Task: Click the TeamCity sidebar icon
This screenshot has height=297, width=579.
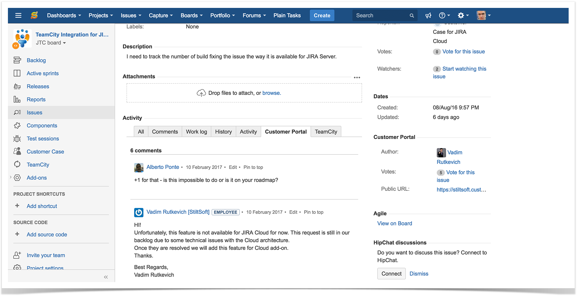Action: coord(17,164)
